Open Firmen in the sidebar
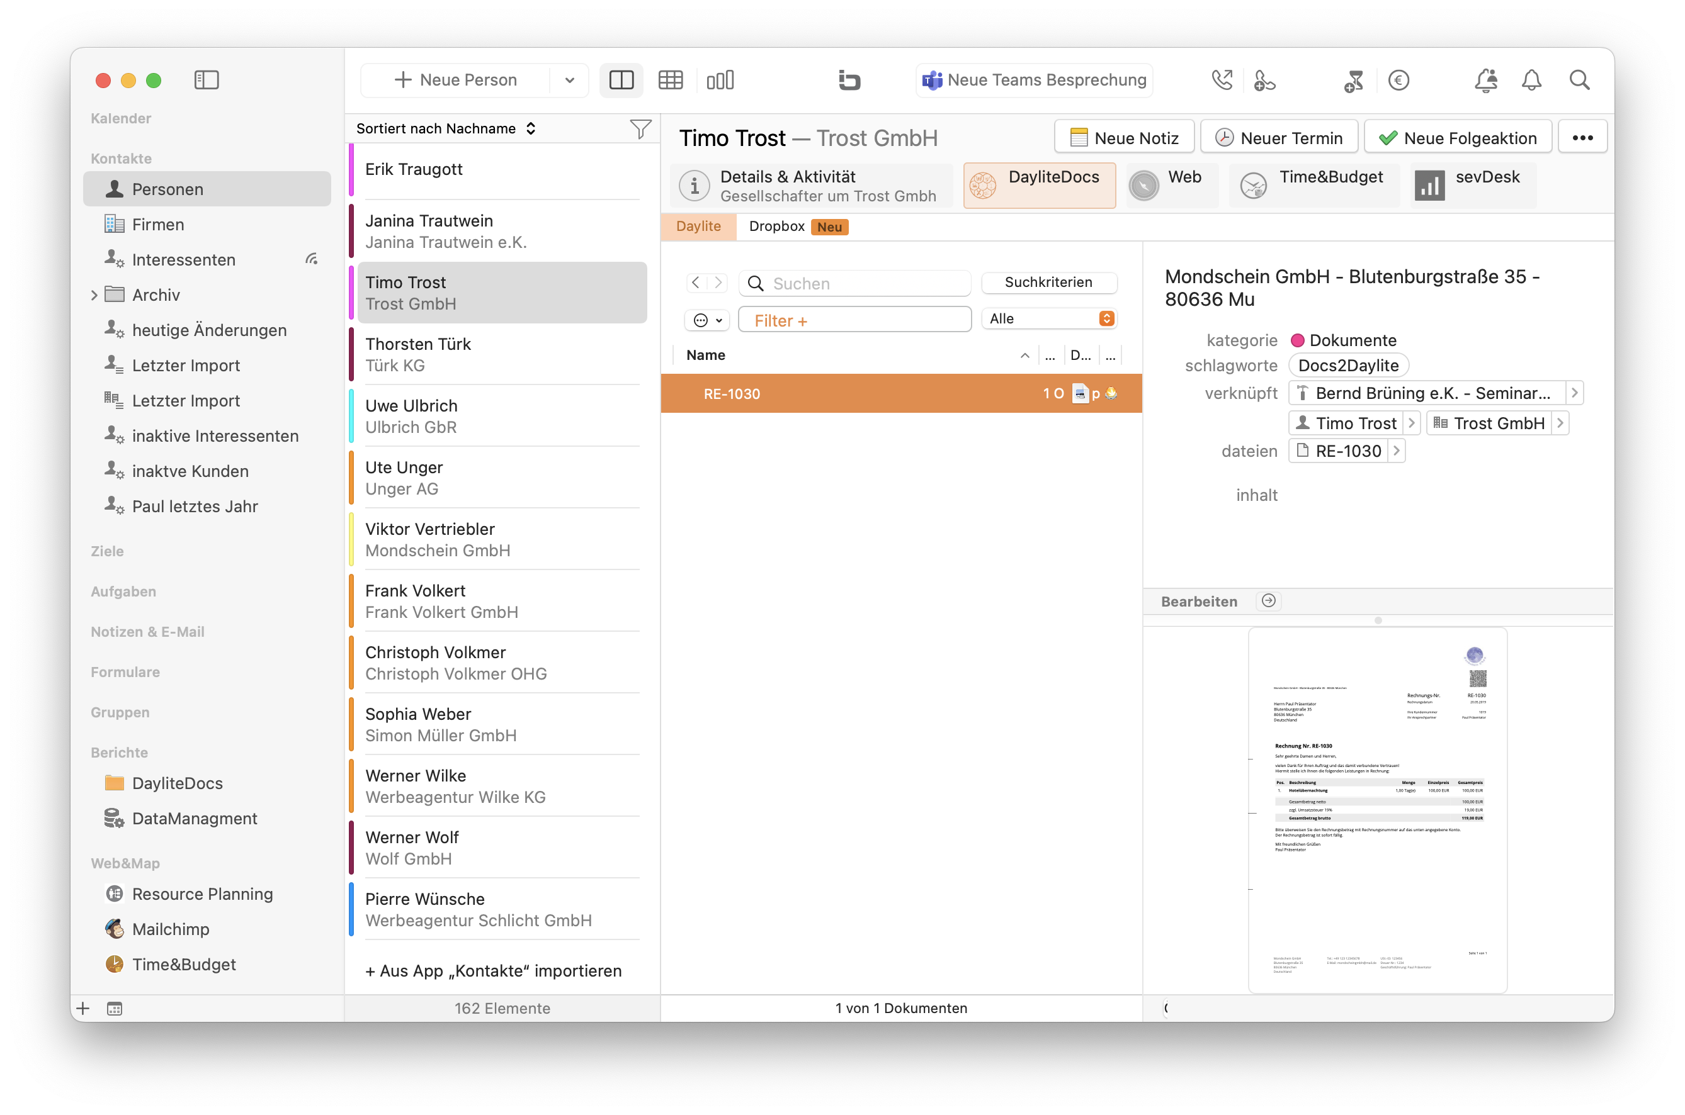 pyautogui.click(x=207, y=225)
